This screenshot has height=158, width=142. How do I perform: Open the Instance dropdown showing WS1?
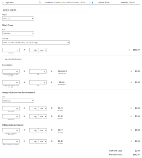click(36, 42)
